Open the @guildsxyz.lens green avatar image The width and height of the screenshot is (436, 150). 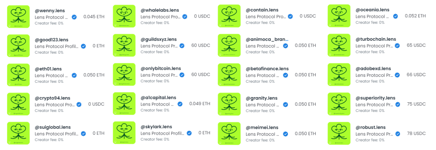pos(124,45)
